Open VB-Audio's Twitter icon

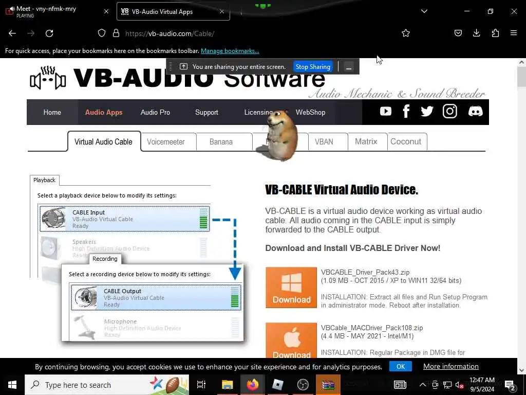tap(427, 111)
